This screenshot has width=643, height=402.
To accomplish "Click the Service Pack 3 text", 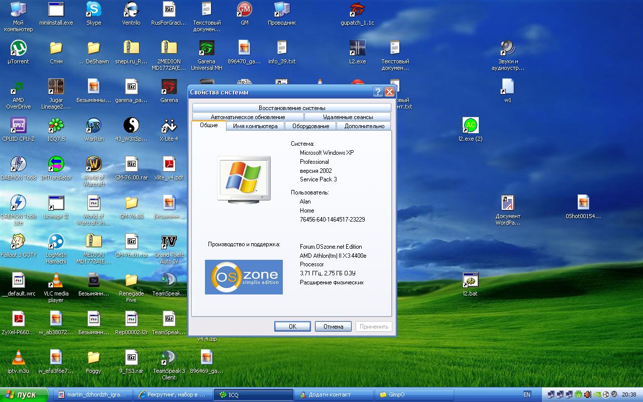I will coord(318,179).
